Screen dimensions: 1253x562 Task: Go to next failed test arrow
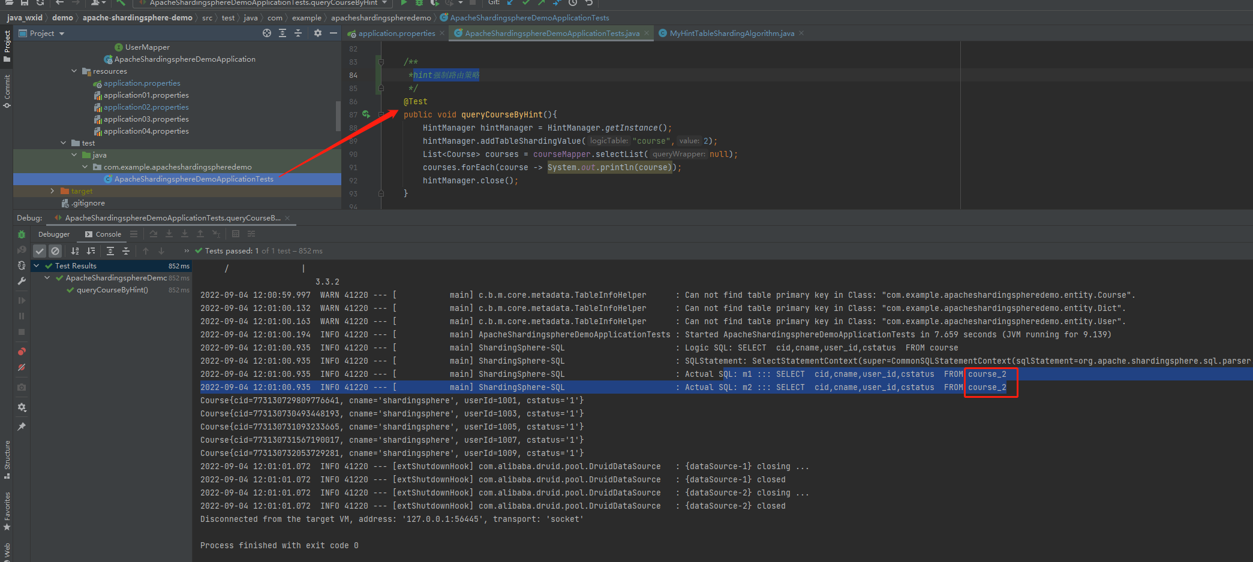point(161,251)
